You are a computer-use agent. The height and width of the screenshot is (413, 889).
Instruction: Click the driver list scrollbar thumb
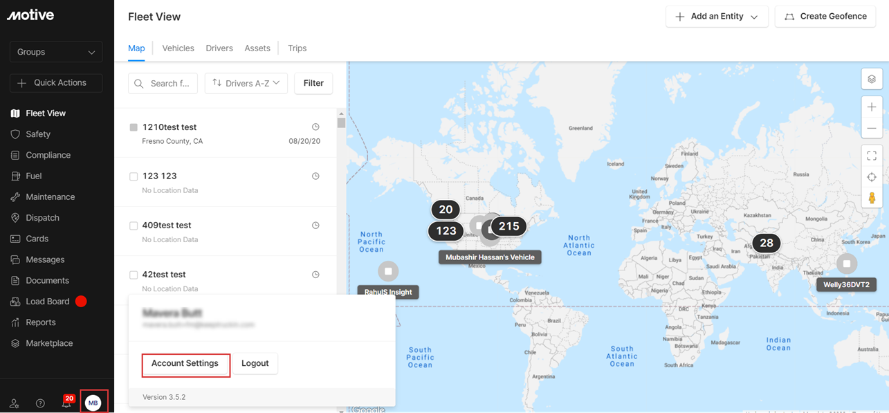pos(341,123)
